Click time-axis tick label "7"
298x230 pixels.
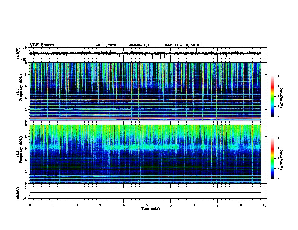click(194, 205)
